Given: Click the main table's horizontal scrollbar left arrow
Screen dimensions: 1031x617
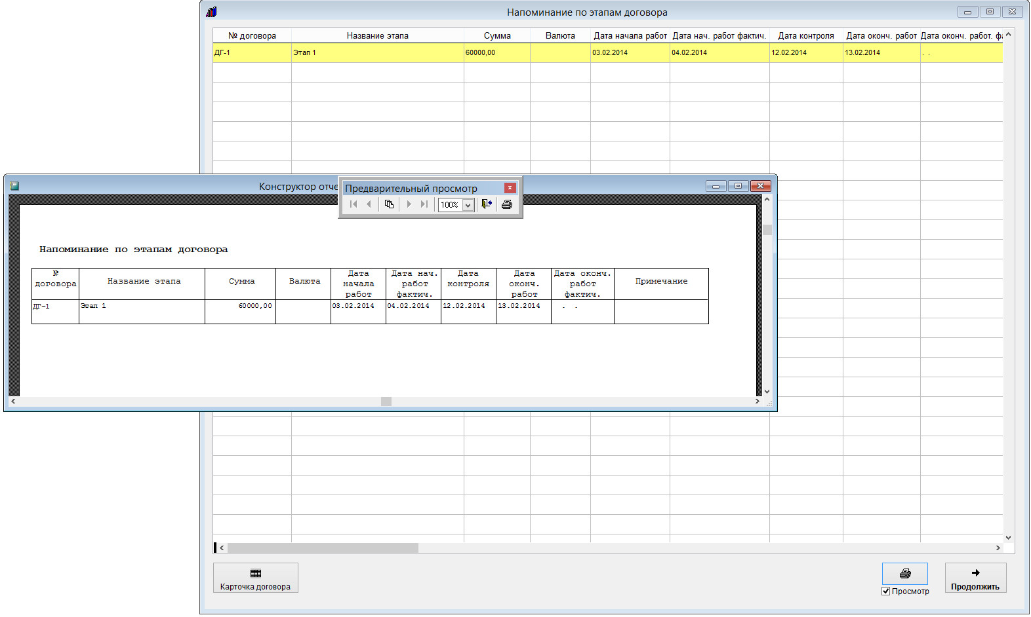Looking at the screenshot, I should pyautogui.click(x=222, y=548).
